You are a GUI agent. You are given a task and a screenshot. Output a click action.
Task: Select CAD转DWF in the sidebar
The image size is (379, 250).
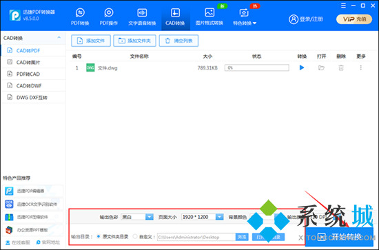(x=33, y=85)
